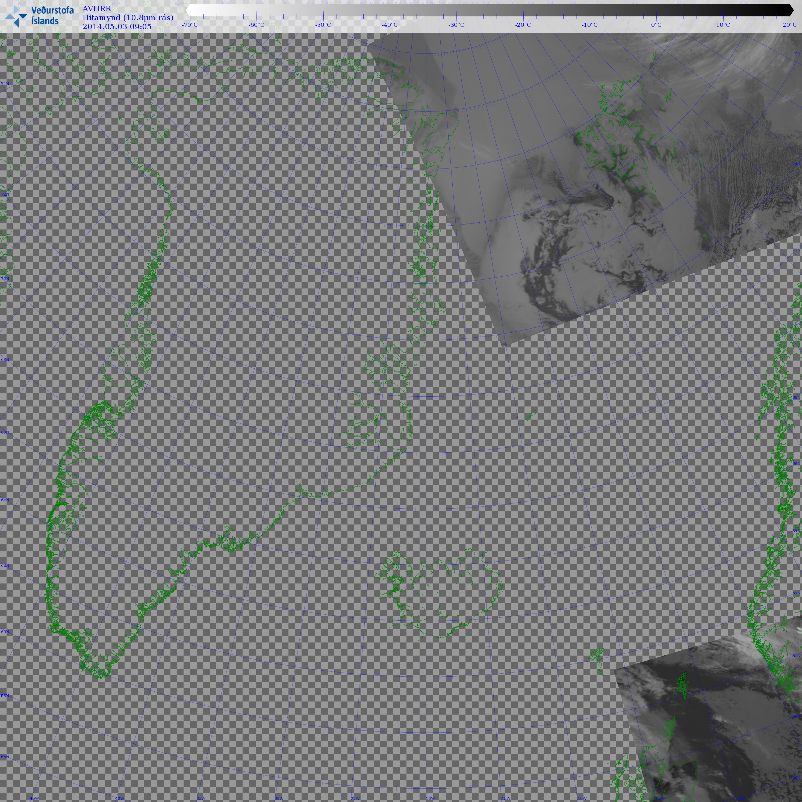
Task: Click the -20°C label on temperature scale
Action: [x=523, y=25]
